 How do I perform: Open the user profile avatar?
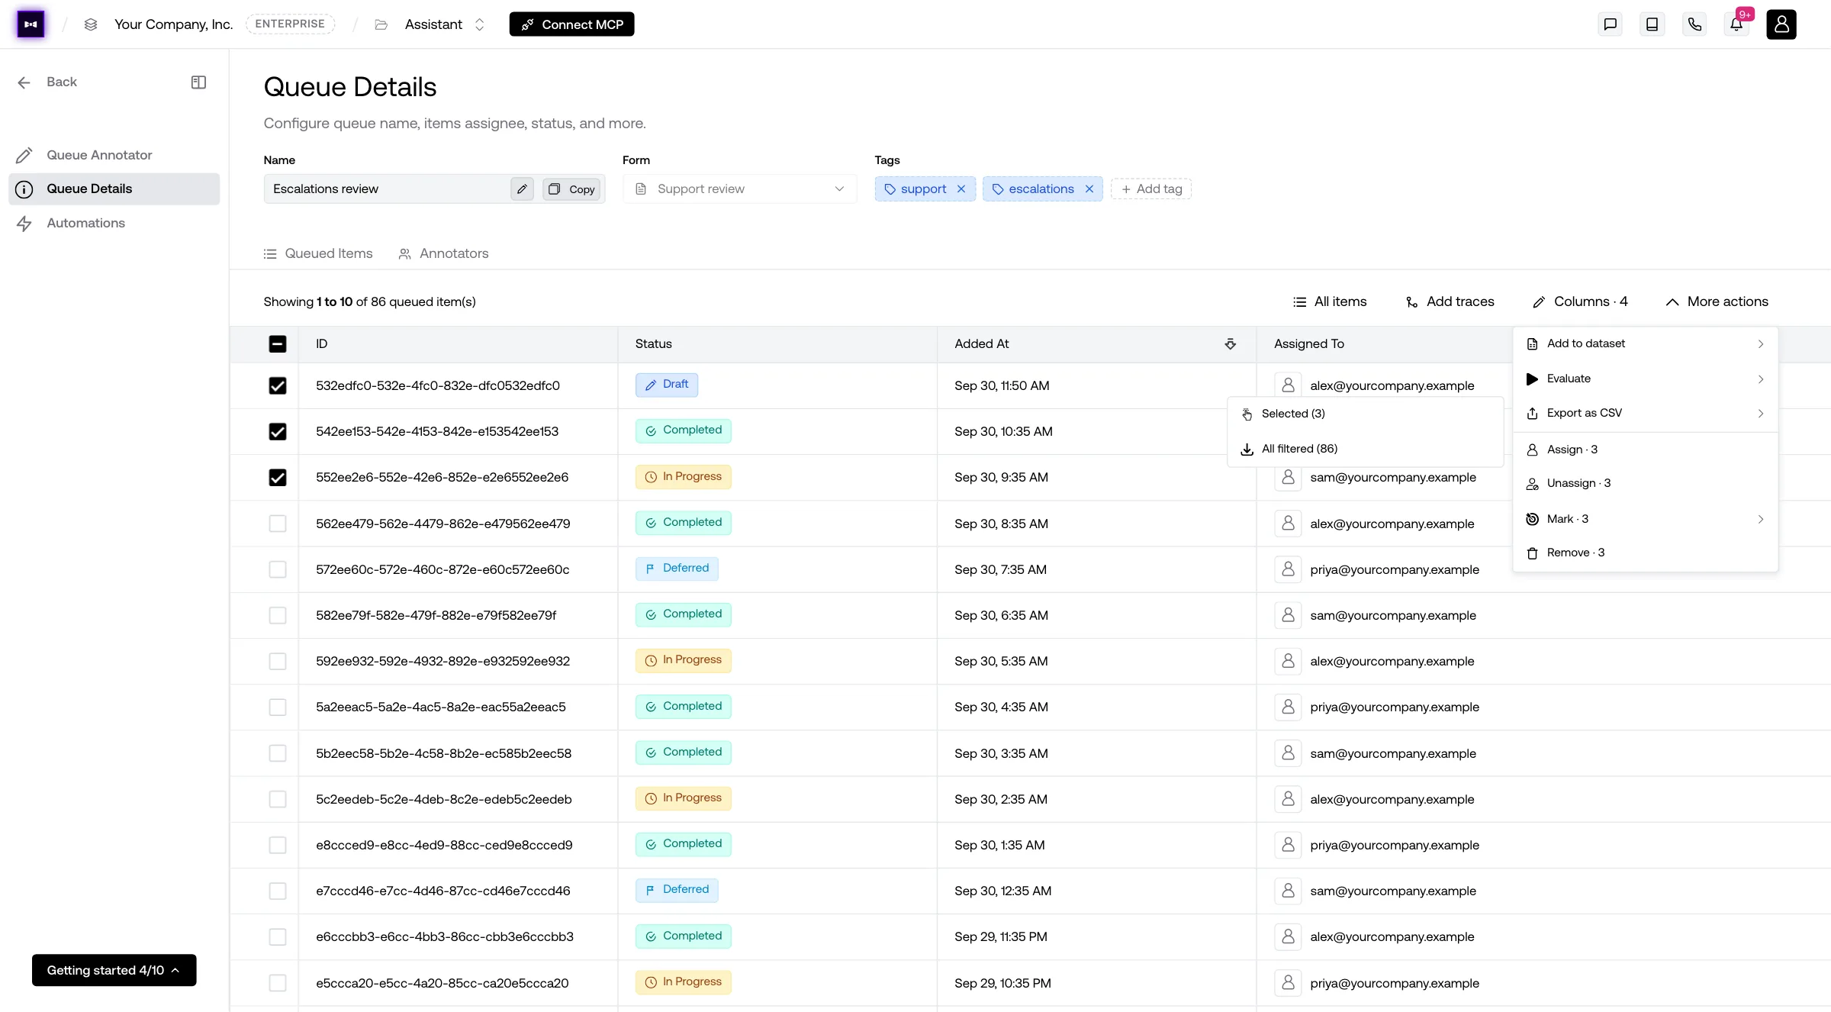(x=1781, y=24)
